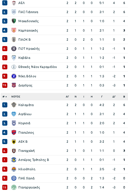Open the ΠΟΤ Ηρακλής logo

[x=14, y=49]
